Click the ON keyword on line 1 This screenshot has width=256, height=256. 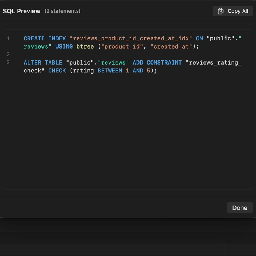point(199,38)
